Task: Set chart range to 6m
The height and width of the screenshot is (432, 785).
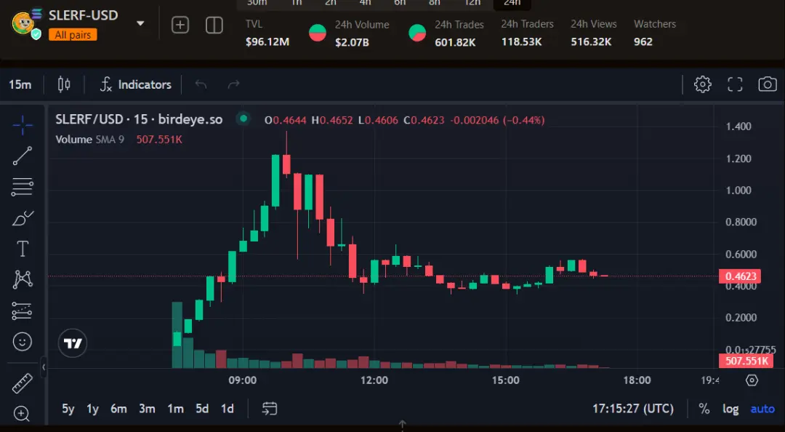Action: (118, 409)
